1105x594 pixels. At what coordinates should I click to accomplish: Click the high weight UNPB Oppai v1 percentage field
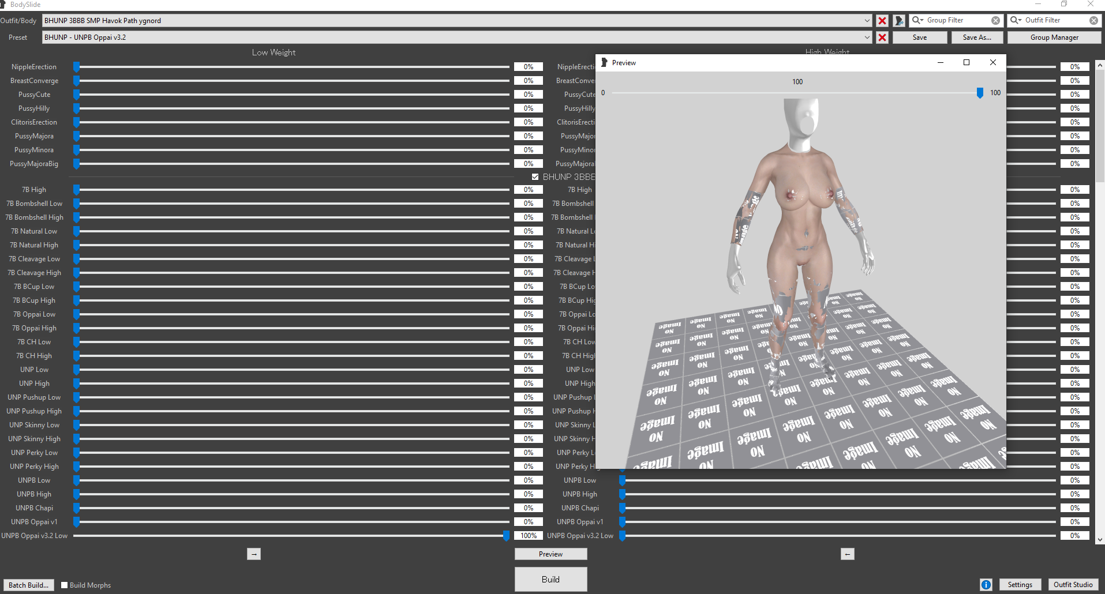(1074, 522)
